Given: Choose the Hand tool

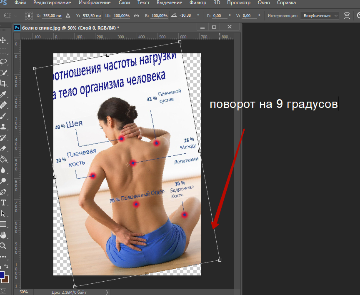Looking at the screenshot, I should pyautogui.click(x=3, y=235).
